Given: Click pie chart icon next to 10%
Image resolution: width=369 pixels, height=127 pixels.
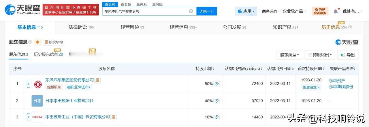Looking at the screenshot, I should point(216,117).
